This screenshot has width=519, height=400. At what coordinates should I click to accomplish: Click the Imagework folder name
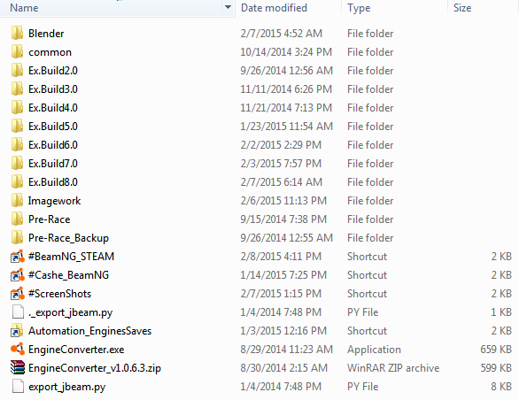click(x=54, y=201)
